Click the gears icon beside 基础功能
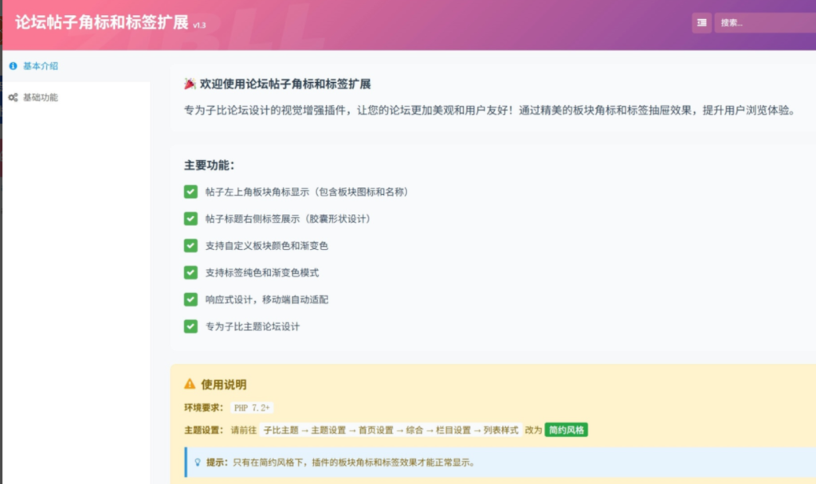Viewport: 816px width, 484px height. tap(13, 97)
